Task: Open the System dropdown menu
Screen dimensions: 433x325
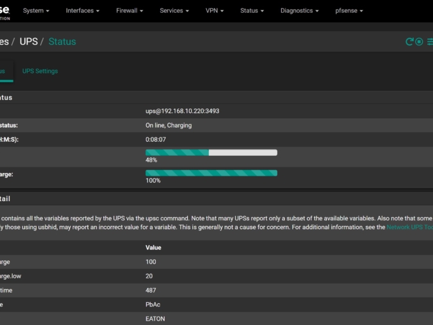Action: coord(38,11)
